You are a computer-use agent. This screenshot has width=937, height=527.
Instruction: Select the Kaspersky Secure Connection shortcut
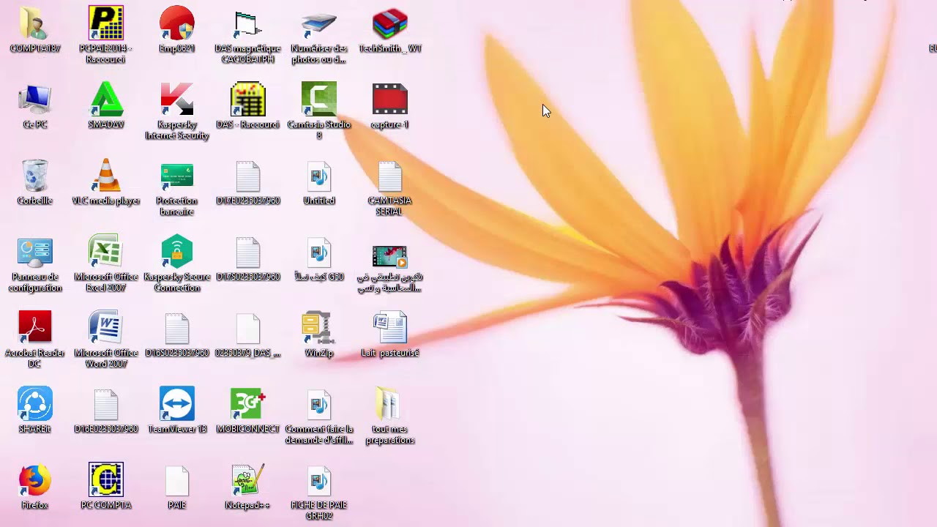[177, 252]
